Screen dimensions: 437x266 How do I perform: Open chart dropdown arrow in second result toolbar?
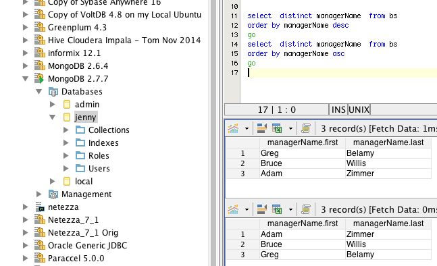point(247,210)
